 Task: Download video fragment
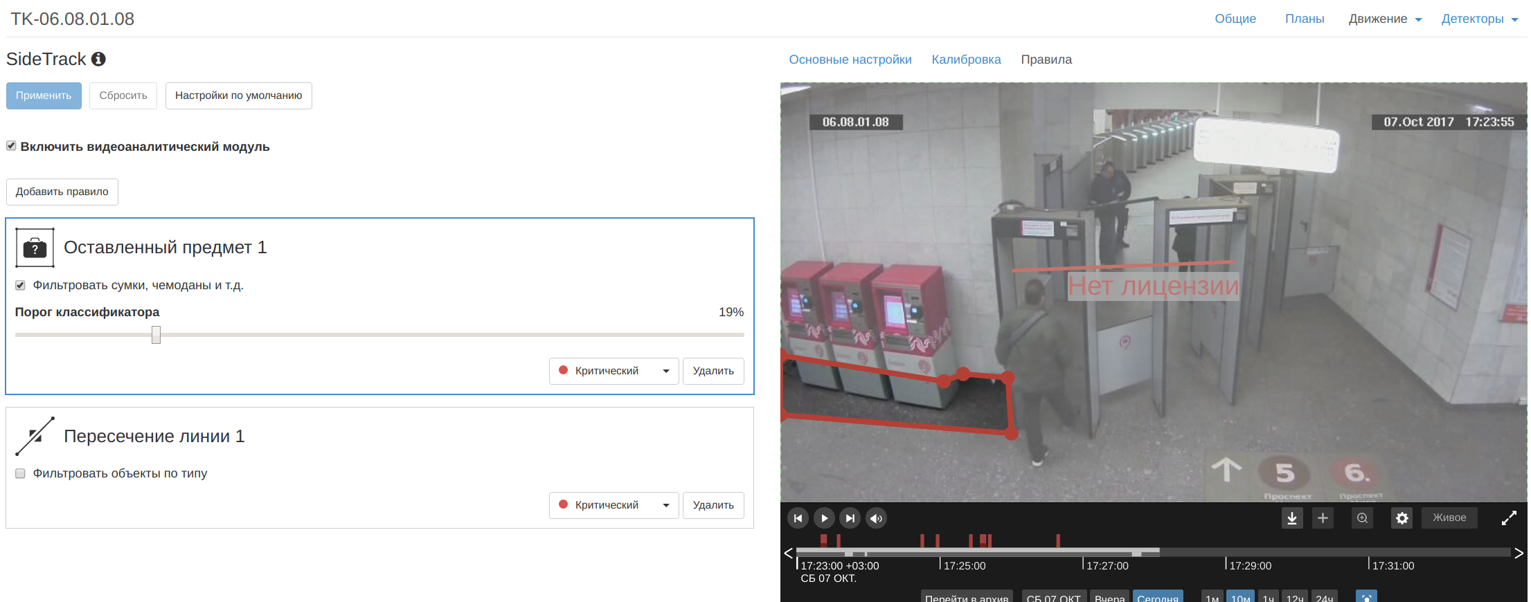click(1292, 518)
